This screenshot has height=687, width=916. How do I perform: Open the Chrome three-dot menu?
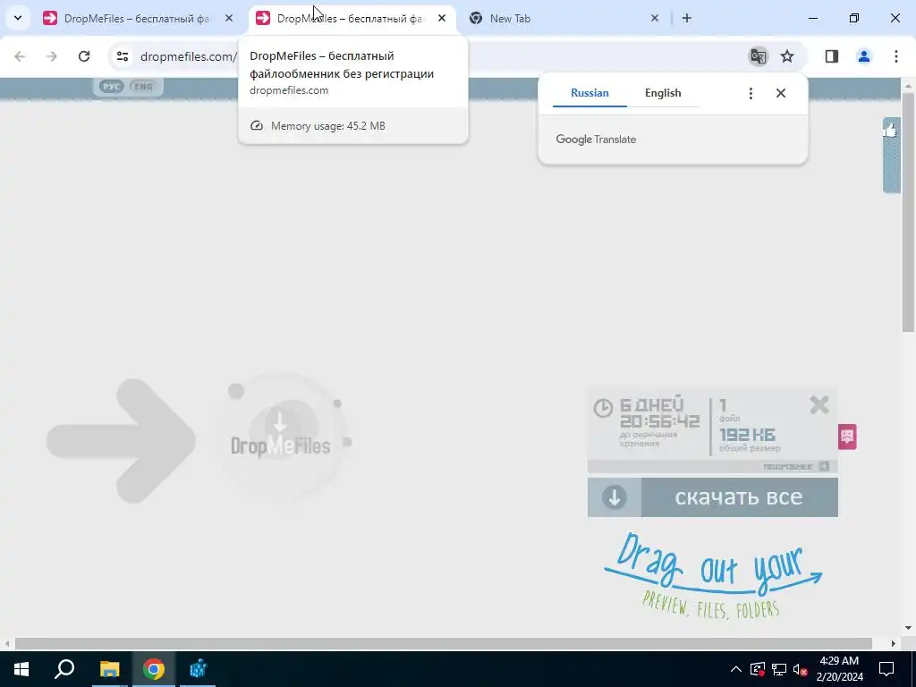coord(896,56)
